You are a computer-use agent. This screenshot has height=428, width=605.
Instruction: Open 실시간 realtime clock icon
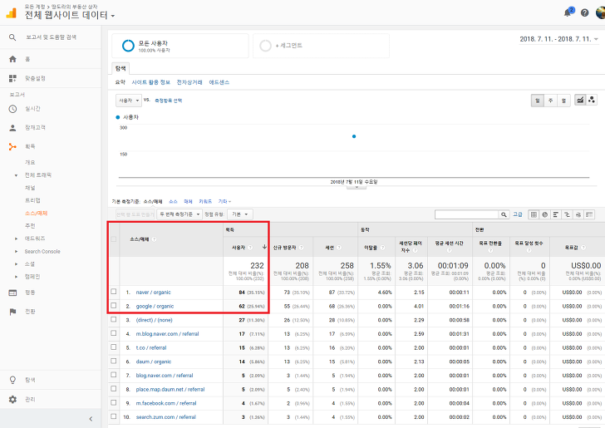pyautogui.click(x=12, y=109)
